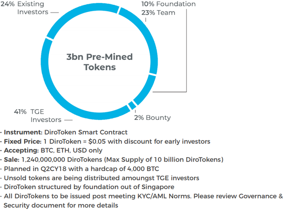Click the 'Sale' bullet heading

pos(12,160)
